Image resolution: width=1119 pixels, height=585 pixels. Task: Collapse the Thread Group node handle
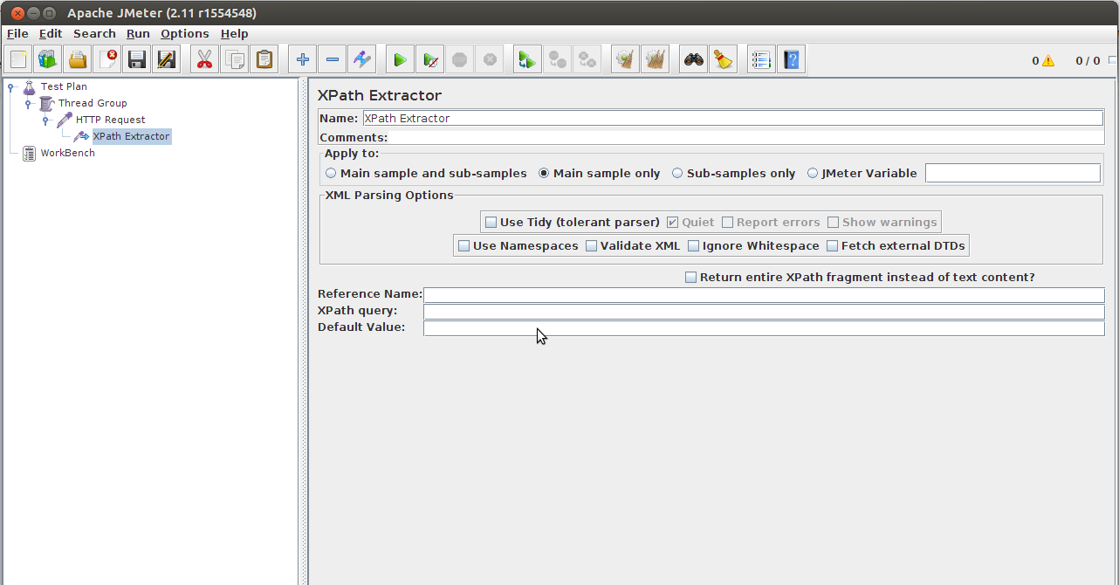click(28, 103)
